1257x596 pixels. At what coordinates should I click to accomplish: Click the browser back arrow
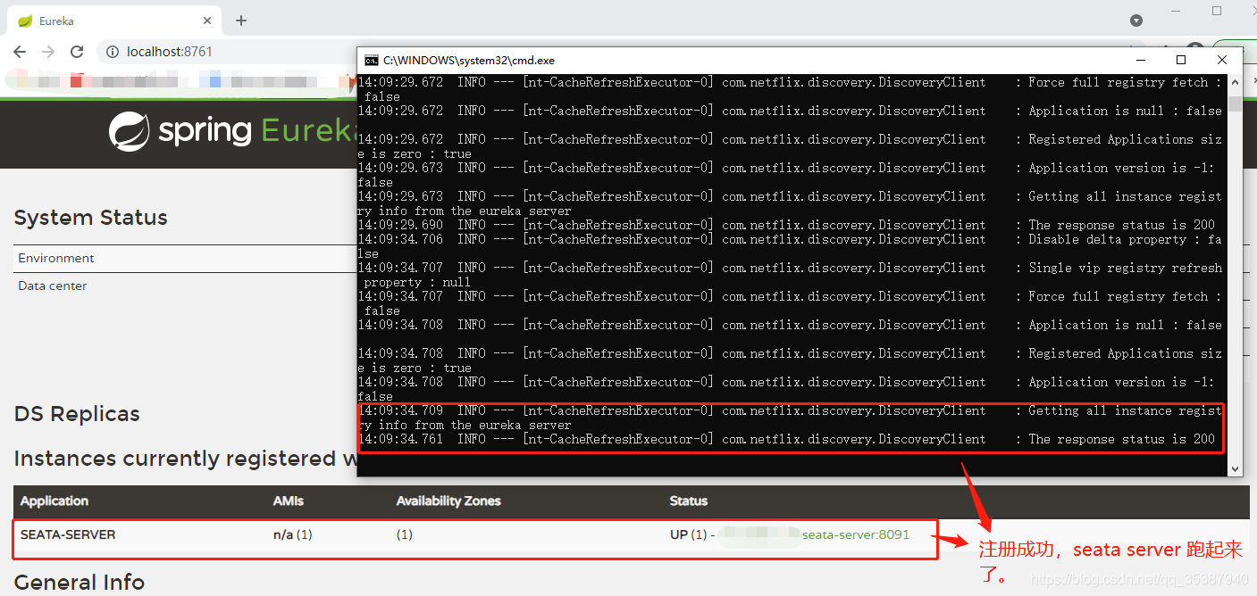[20, 52]
